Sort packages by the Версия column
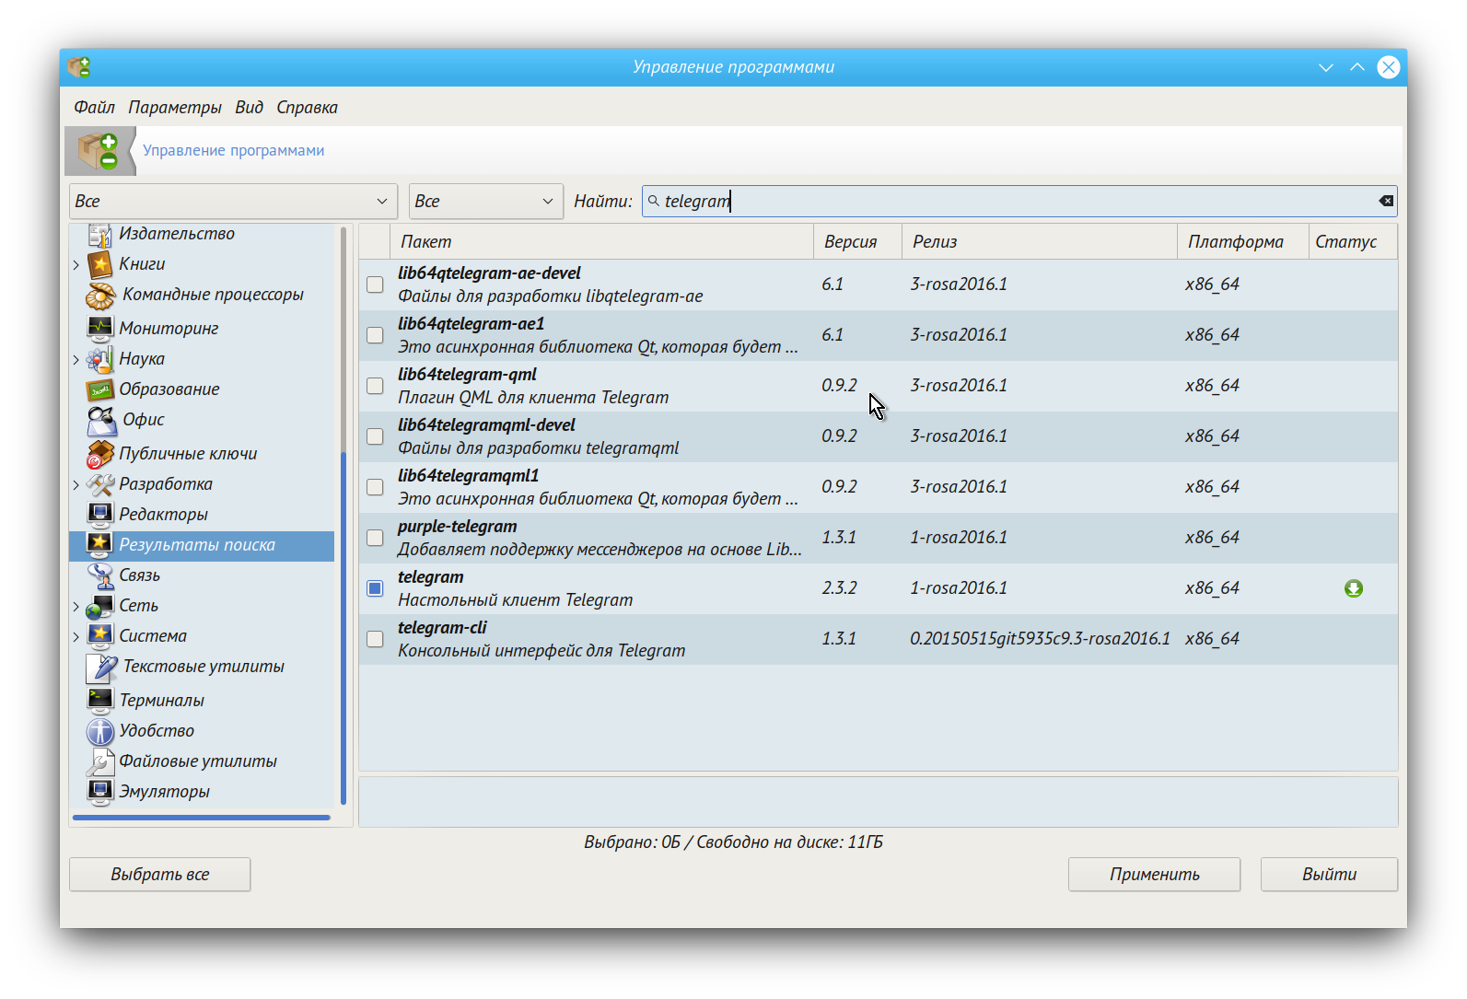Screen dimensions: 1467x999 857,241
